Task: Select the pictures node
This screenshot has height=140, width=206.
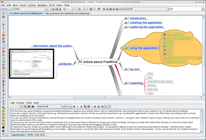Action: [x=65, y=64]
